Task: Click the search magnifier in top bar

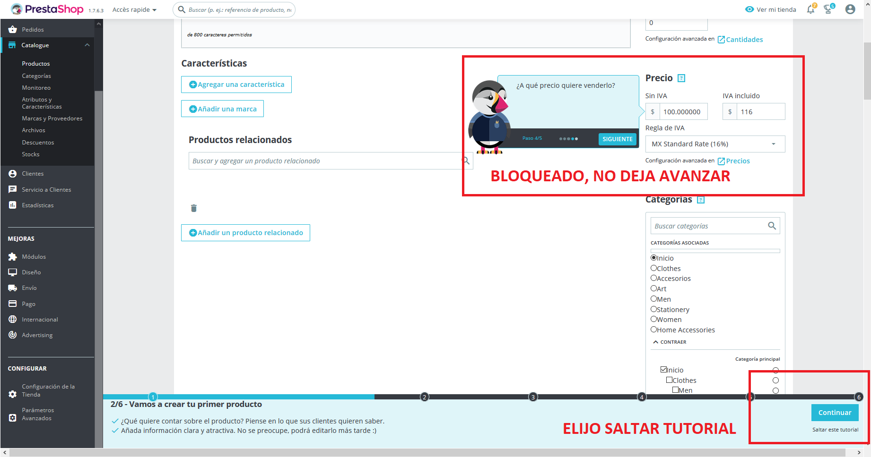Action: pyautogui.click(x=182, y=9)
